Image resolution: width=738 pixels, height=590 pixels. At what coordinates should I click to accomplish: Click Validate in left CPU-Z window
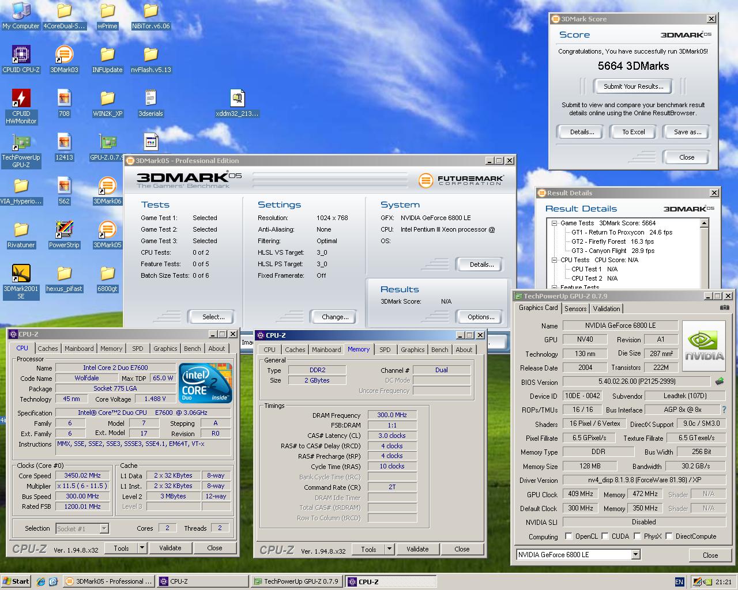[x=170, y=548]
